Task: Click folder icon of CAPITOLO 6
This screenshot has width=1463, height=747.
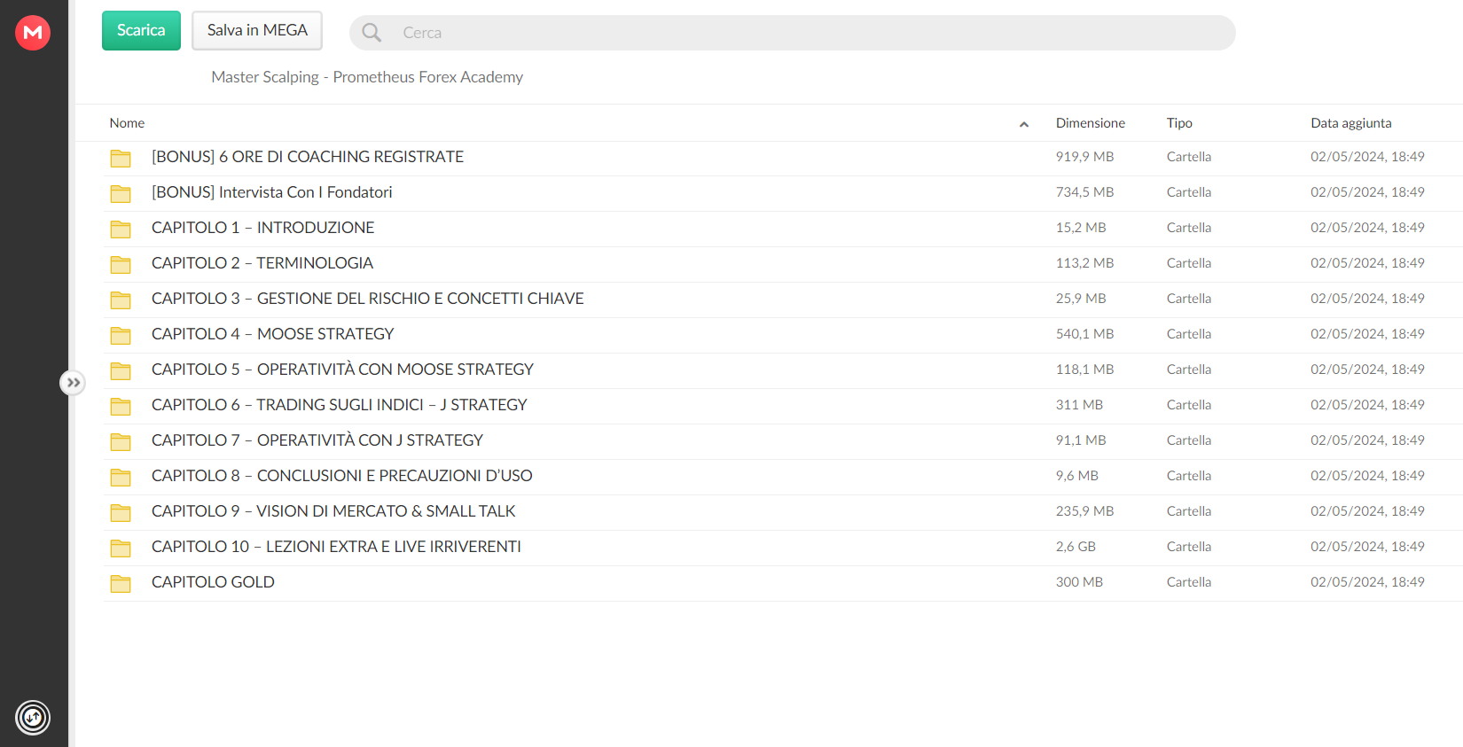Action: pyautogui.click(x=121, y=406)
